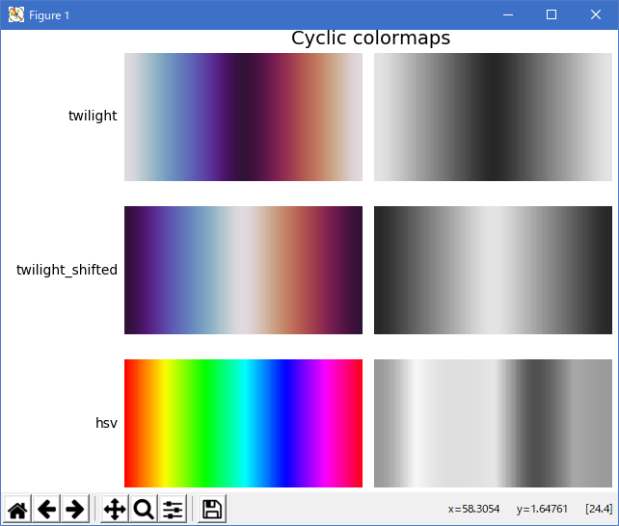
Task: Click the 'twilight' label
Action: [x=93, y=116]
